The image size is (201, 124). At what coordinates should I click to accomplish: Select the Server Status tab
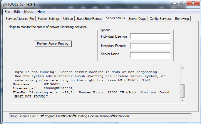pyautogui.click(x=115, y=18)
